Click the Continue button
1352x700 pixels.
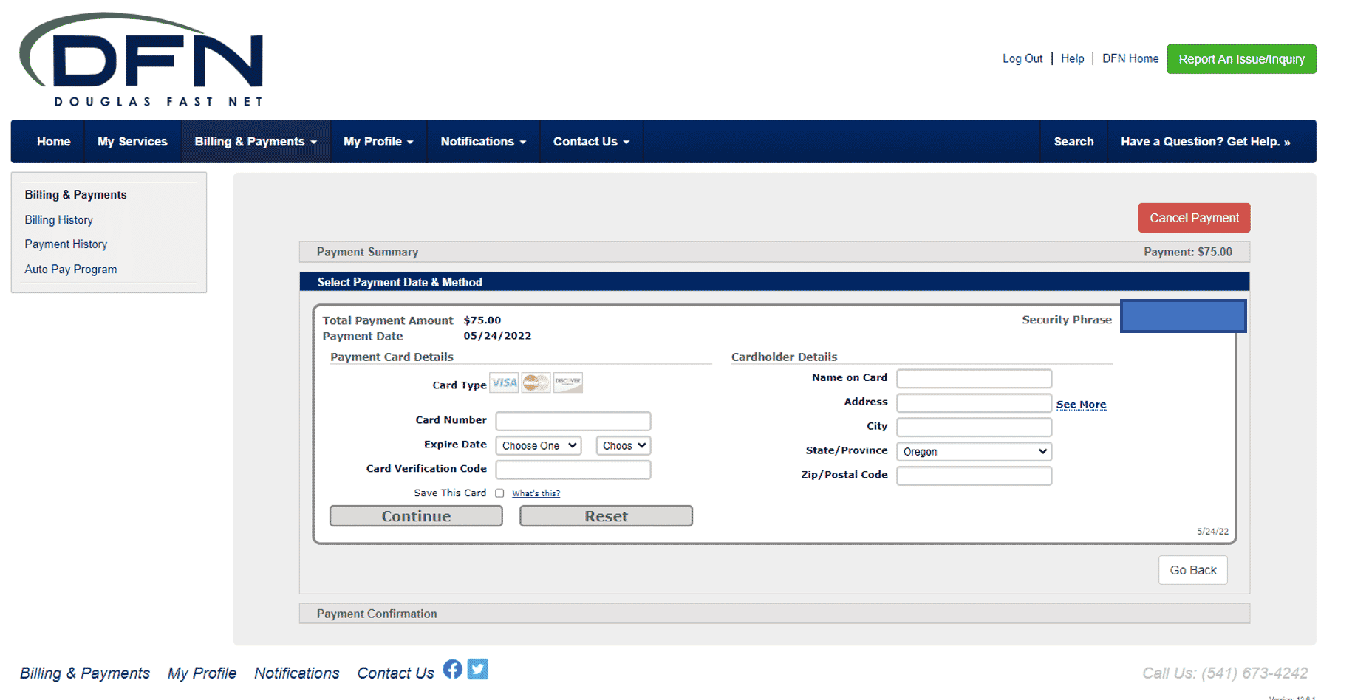[415, 515]
